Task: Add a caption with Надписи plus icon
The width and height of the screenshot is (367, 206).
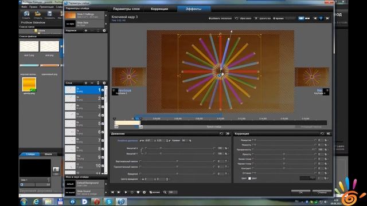Action: pyautogui.click(x=86, y=30)
